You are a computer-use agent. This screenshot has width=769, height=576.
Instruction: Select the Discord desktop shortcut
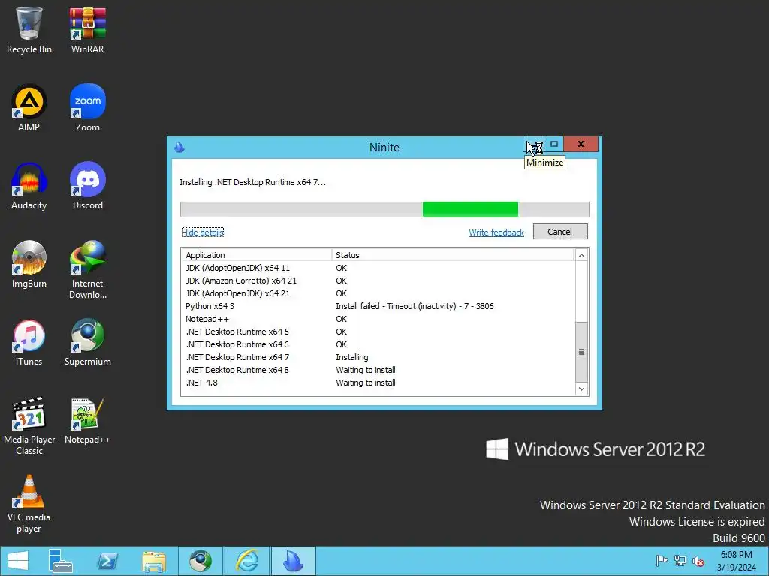click(x=87, y=187)
